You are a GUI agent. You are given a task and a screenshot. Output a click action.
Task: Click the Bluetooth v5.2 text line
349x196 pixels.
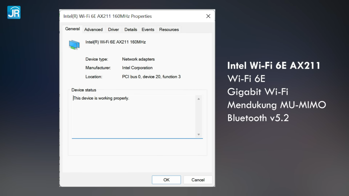pyautogui.click(x=258, y=118)
